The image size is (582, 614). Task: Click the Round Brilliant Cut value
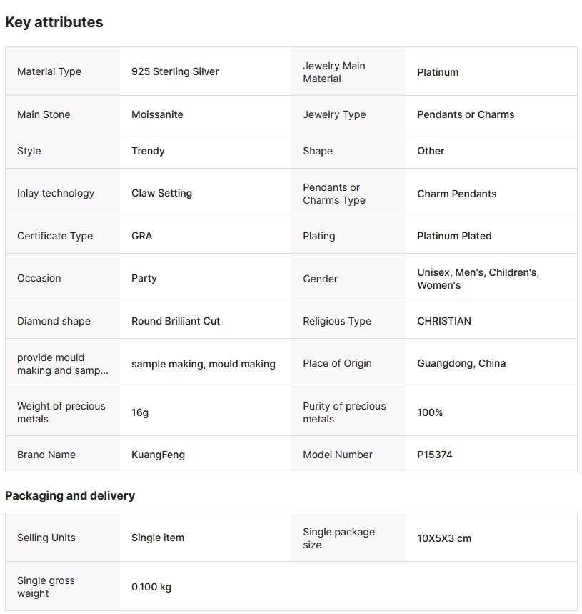(x=176, y=321)
